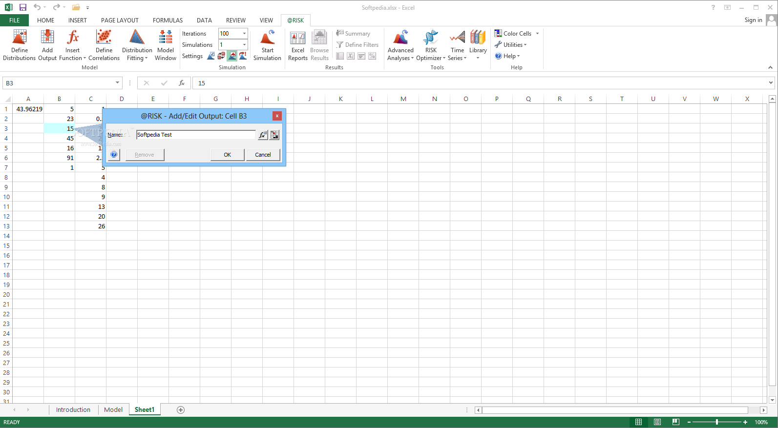
Task: Close the Add/Edit Output dialog
Action: (277, 116)
